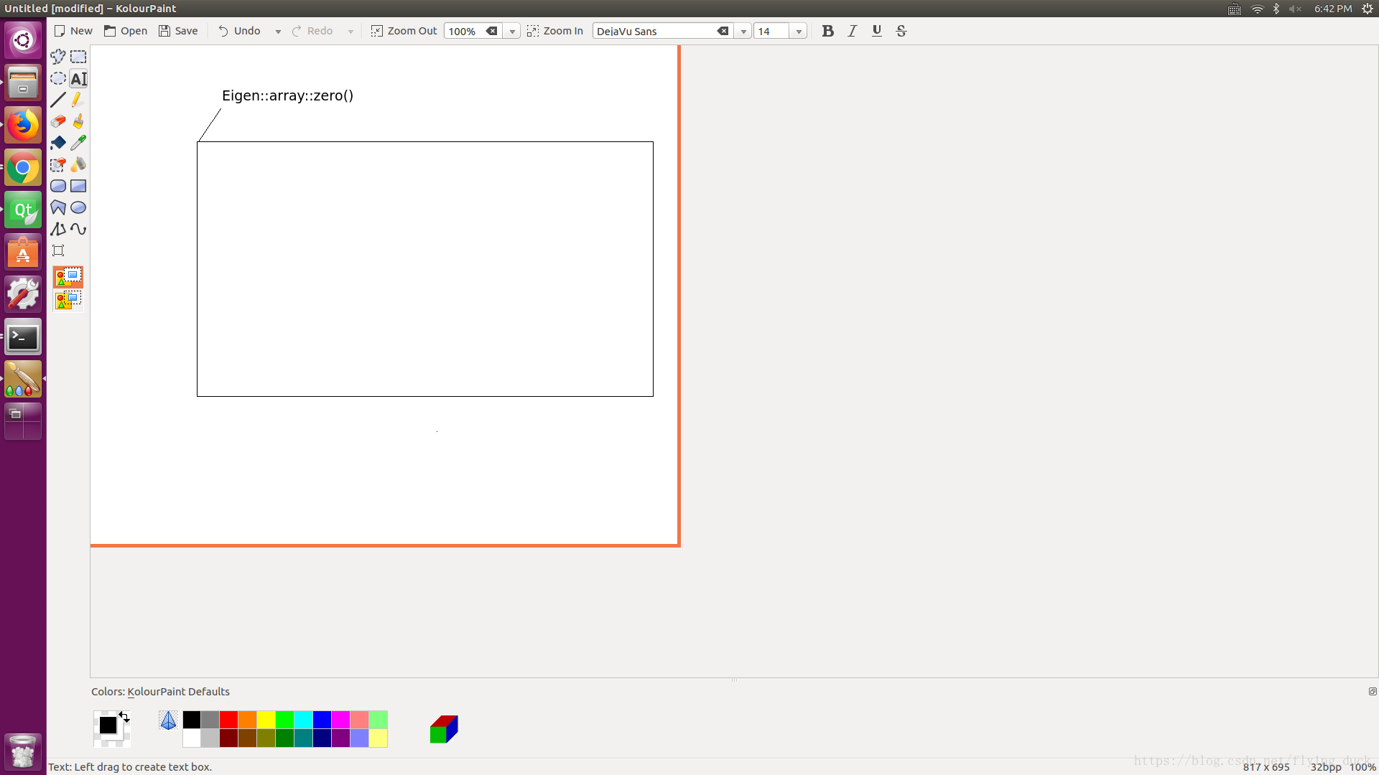Screen dimensions: 1379x775
Task: Open Firefox from the launcher
Action: click(x=23, y=126)
